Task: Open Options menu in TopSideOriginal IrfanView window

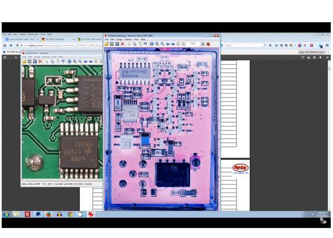Action: [128, 39]
